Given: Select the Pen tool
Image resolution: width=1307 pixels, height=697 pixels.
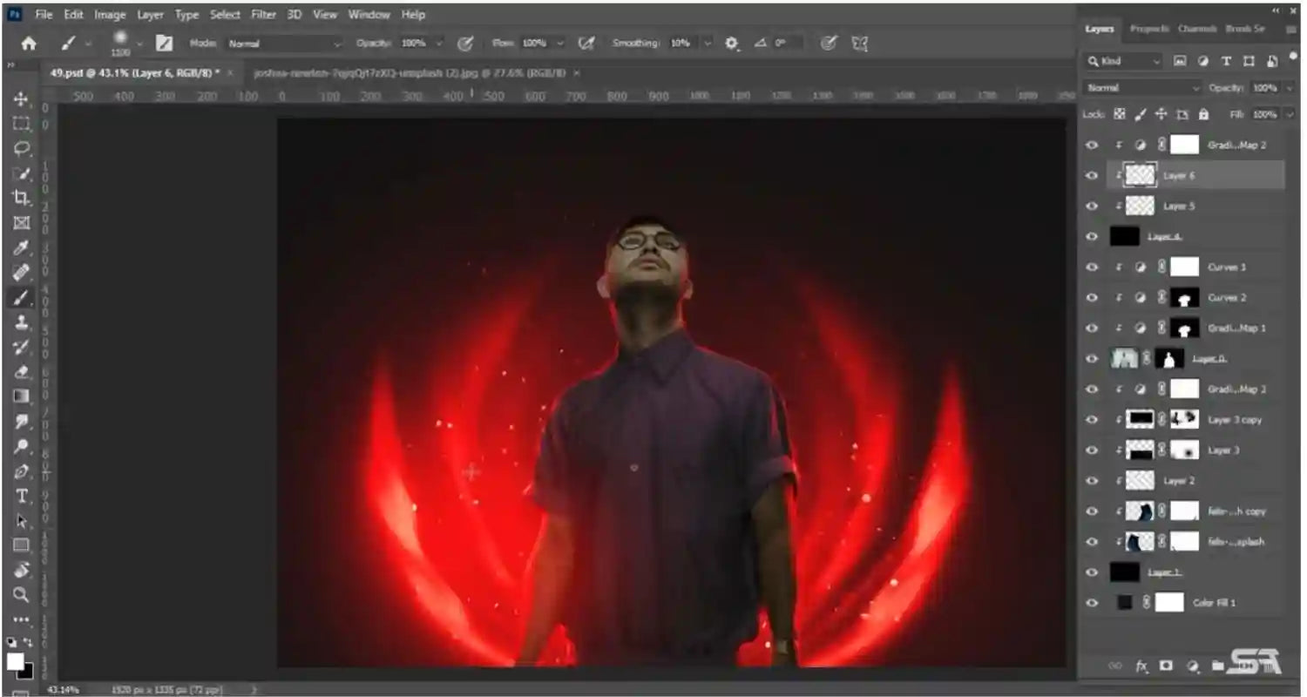Looking at the screenshot, I should [x=21, y=471].
